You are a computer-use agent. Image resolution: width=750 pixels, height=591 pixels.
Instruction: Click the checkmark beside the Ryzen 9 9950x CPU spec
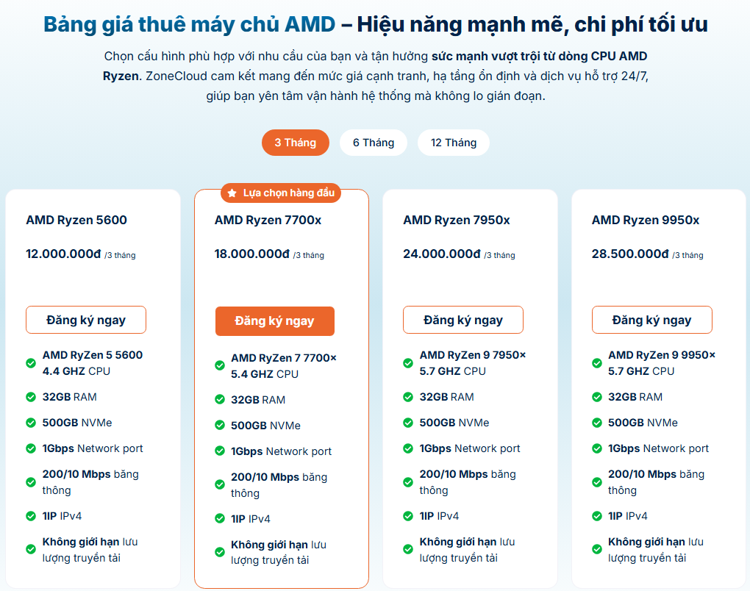596,364
